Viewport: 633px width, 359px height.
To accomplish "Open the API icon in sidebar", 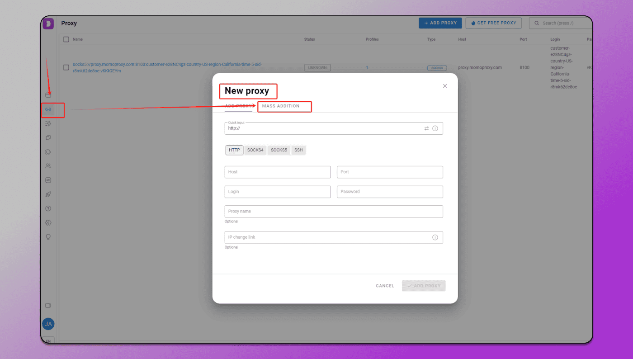I will tap(48, 180).
